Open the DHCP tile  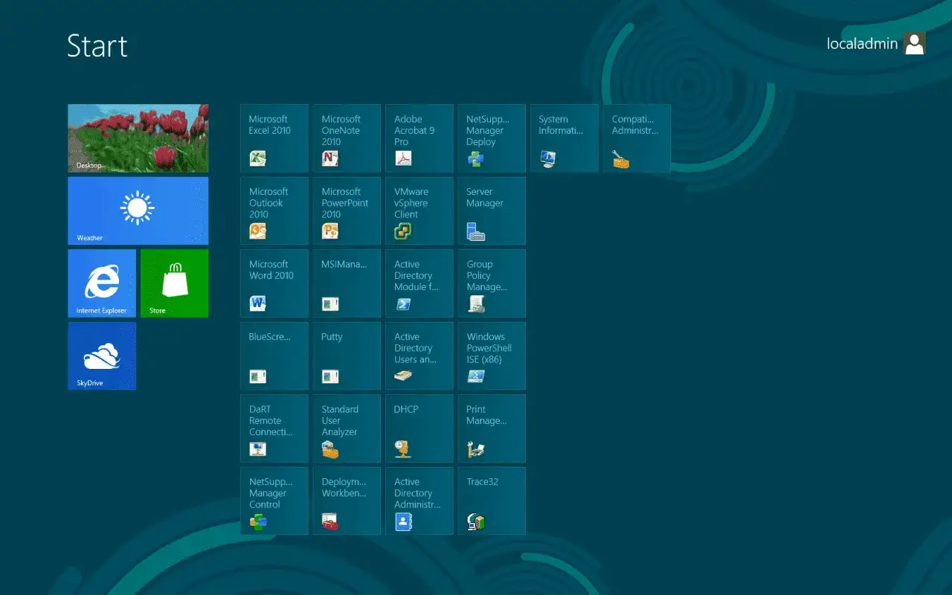click(x=419, y=428)
